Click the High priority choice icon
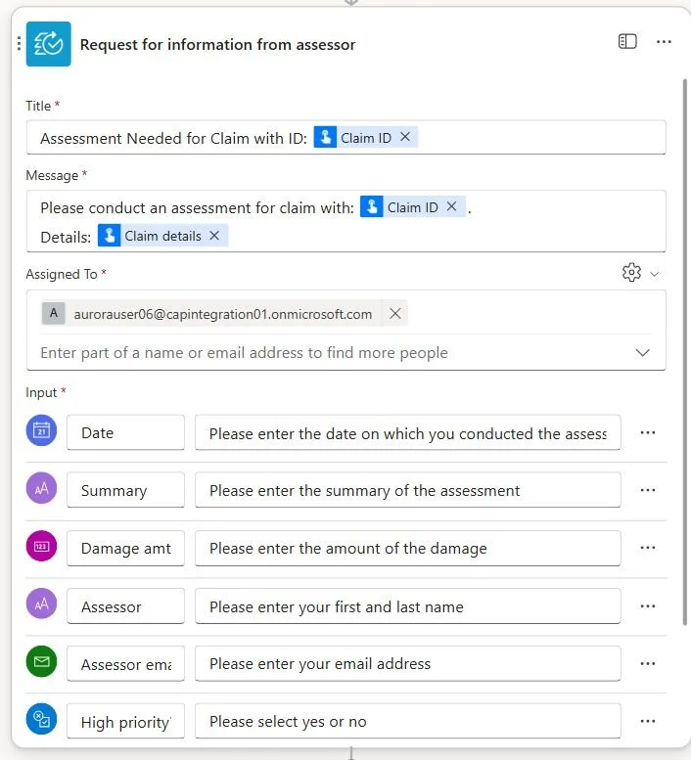This screenshot has height=760, width=691. click(x=41, y=719)
